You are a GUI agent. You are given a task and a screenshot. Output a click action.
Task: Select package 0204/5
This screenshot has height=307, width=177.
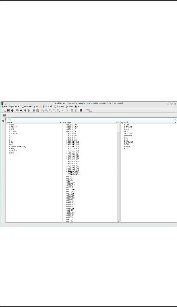click(x=70, y=176)
